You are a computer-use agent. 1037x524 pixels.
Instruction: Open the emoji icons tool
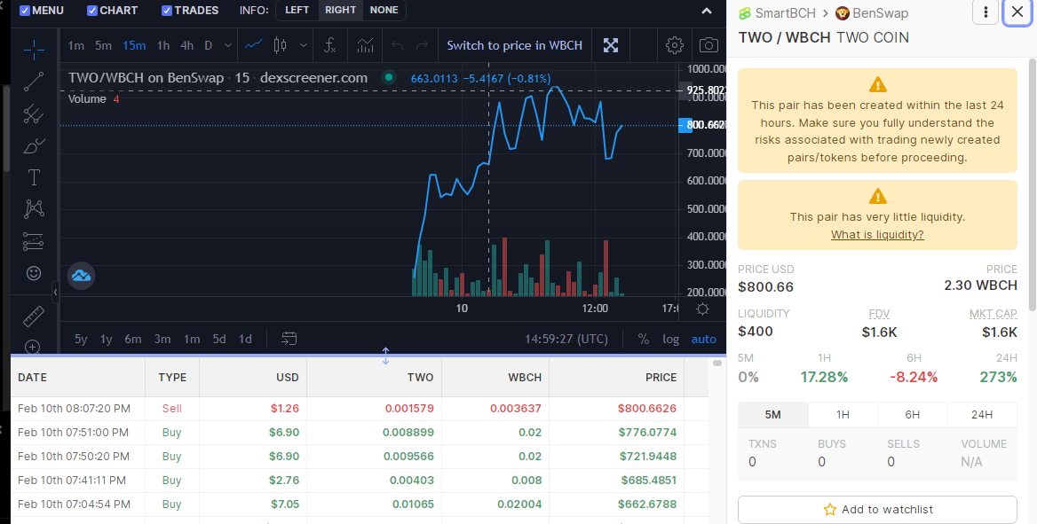click(33, 273)
